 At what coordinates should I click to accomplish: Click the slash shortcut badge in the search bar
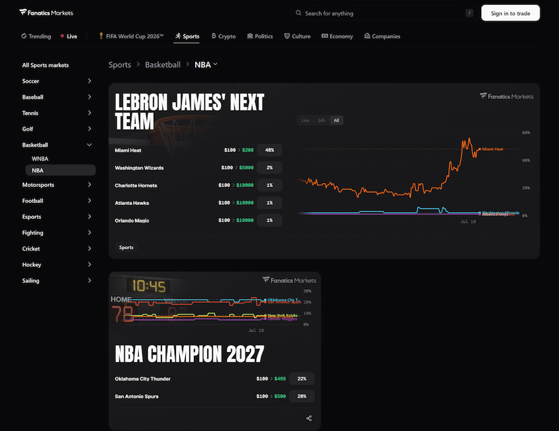(469, 13)
